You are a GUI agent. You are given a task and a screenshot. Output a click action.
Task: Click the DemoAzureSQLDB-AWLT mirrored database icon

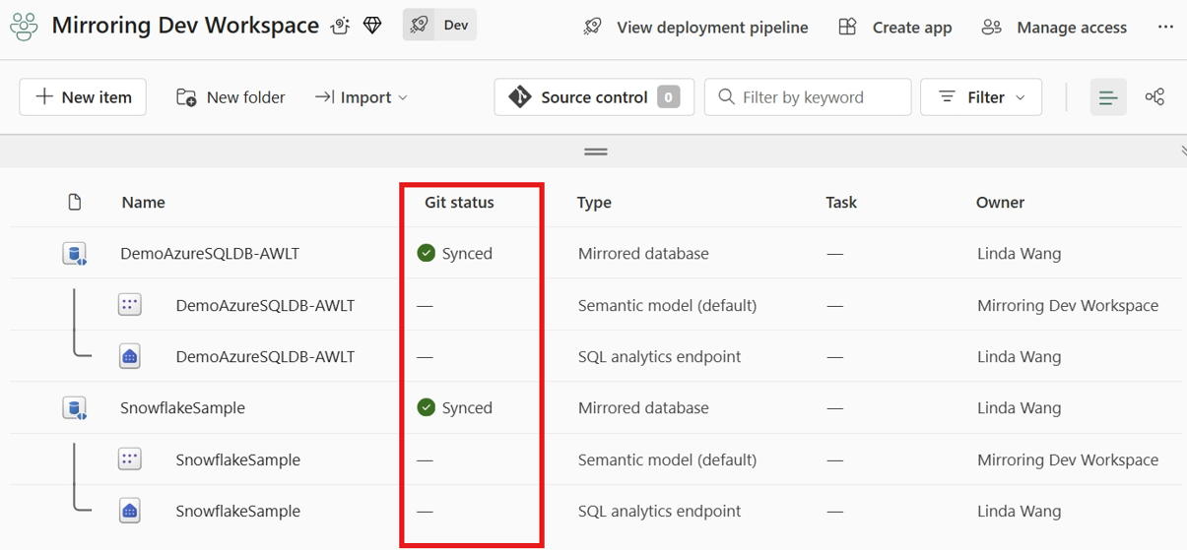click(75, 254)
